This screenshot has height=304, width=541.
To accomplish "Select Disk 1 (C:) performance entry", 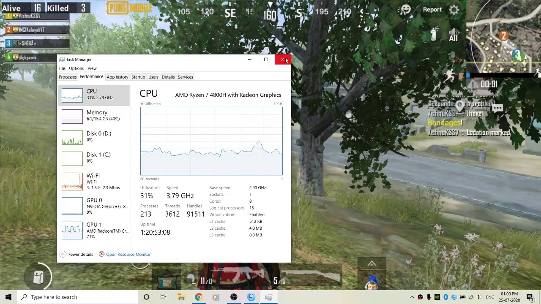I will coord(94,158).
